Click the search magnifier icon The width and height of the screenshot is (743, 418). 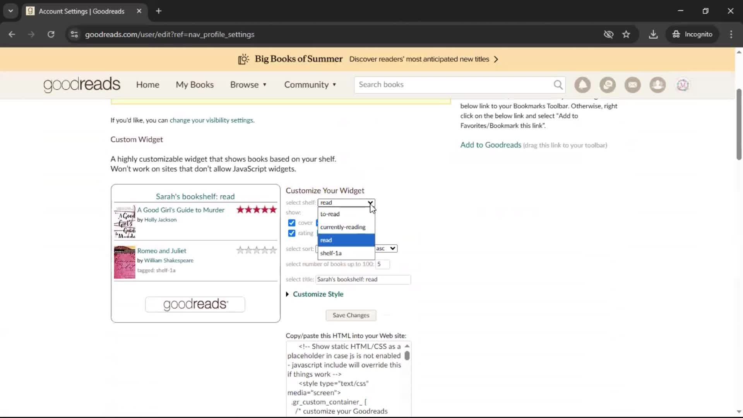[x=558, y=85]
